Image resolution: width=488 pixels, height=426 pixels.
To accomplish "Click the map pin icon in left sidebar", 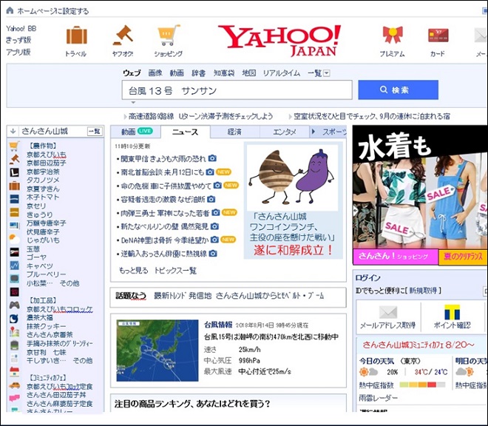I will pyautogui.click(x=14, y=331).
